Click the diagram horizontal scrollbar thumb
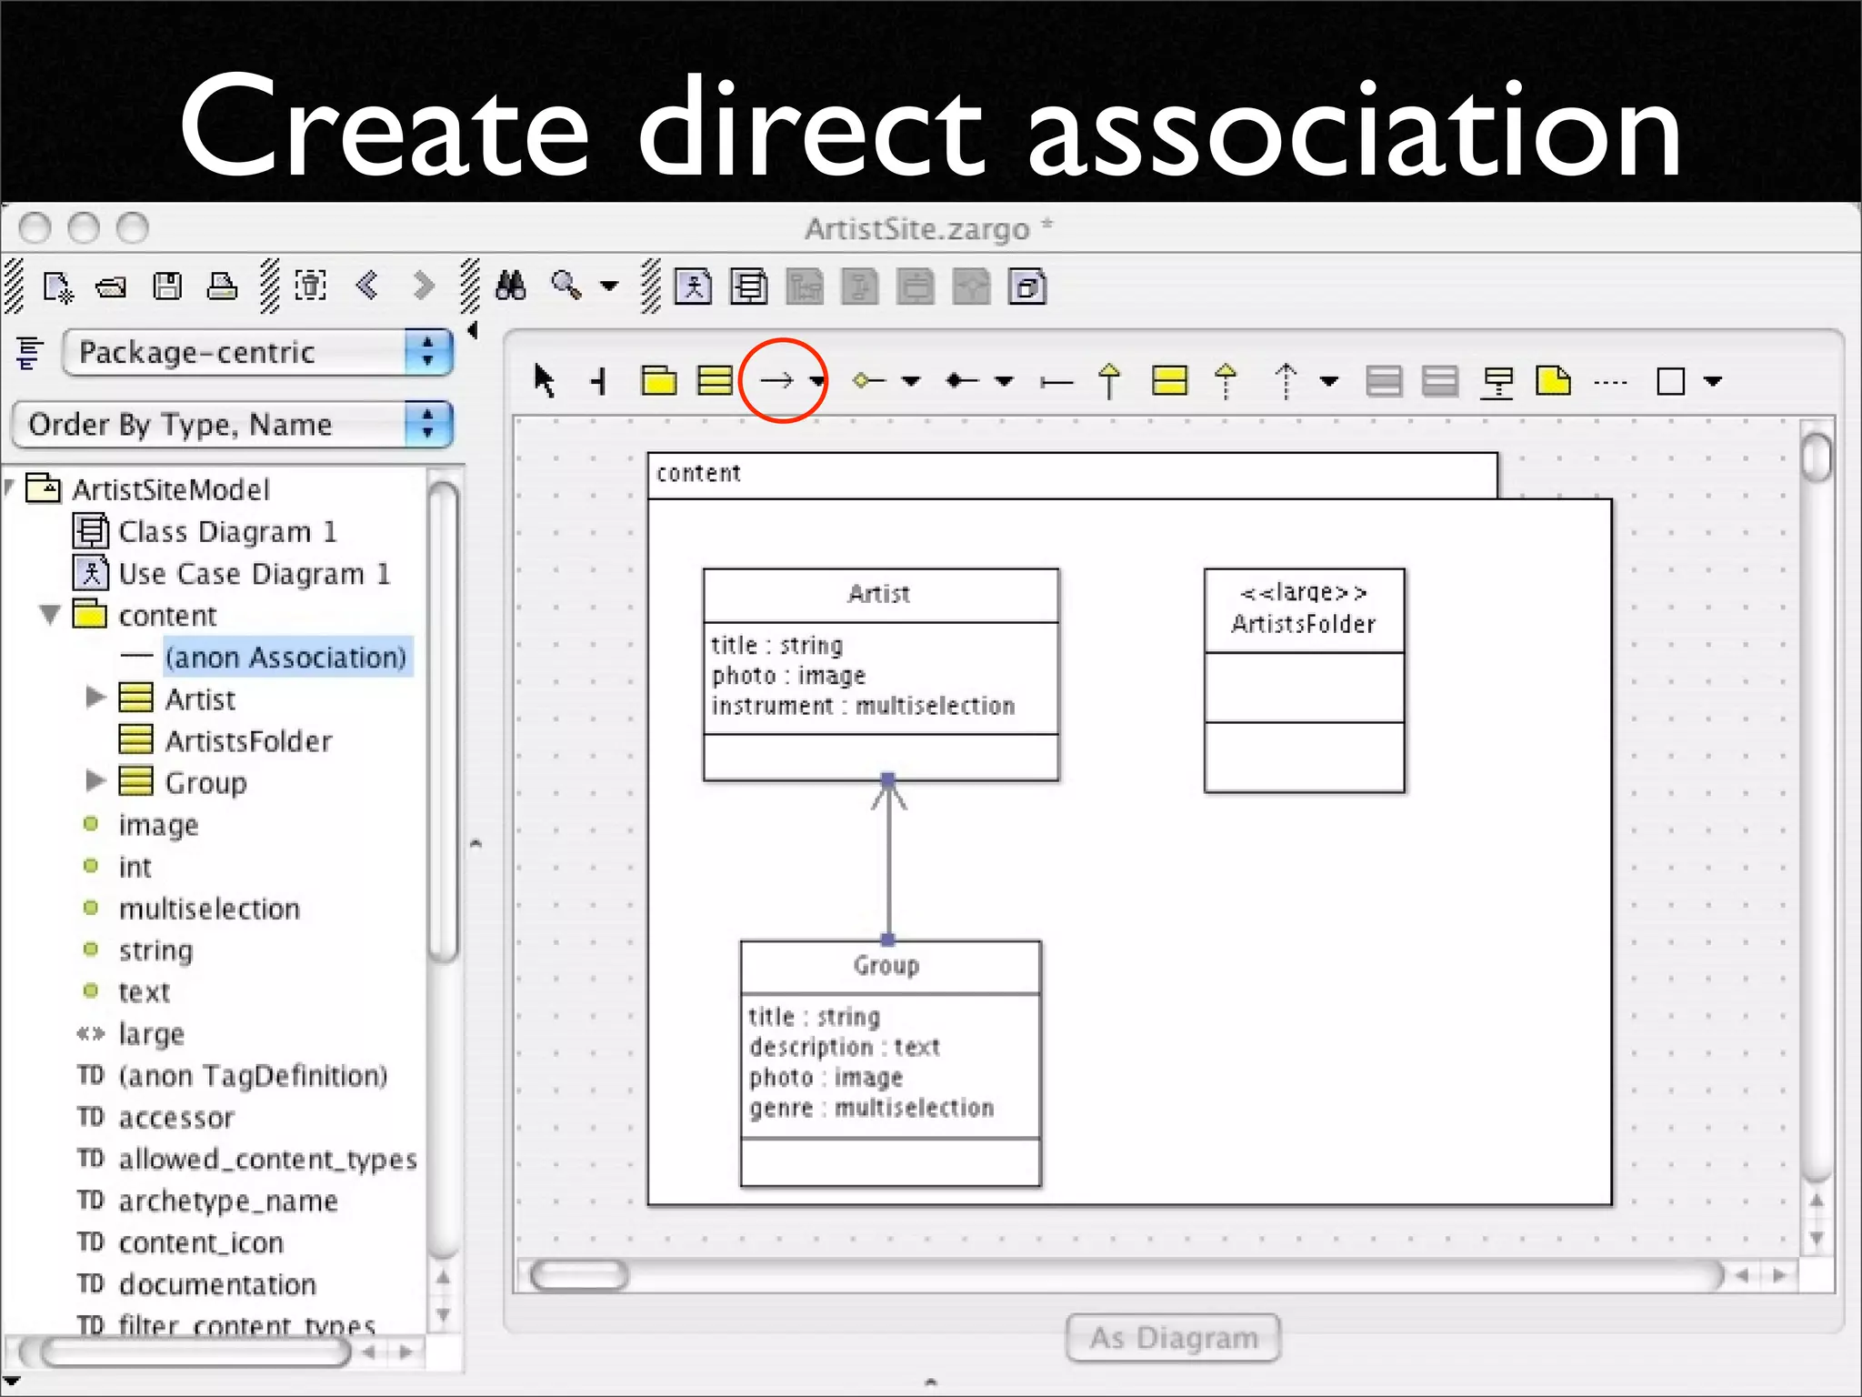The image size is (1862, 1397). tap(580, 1275)
